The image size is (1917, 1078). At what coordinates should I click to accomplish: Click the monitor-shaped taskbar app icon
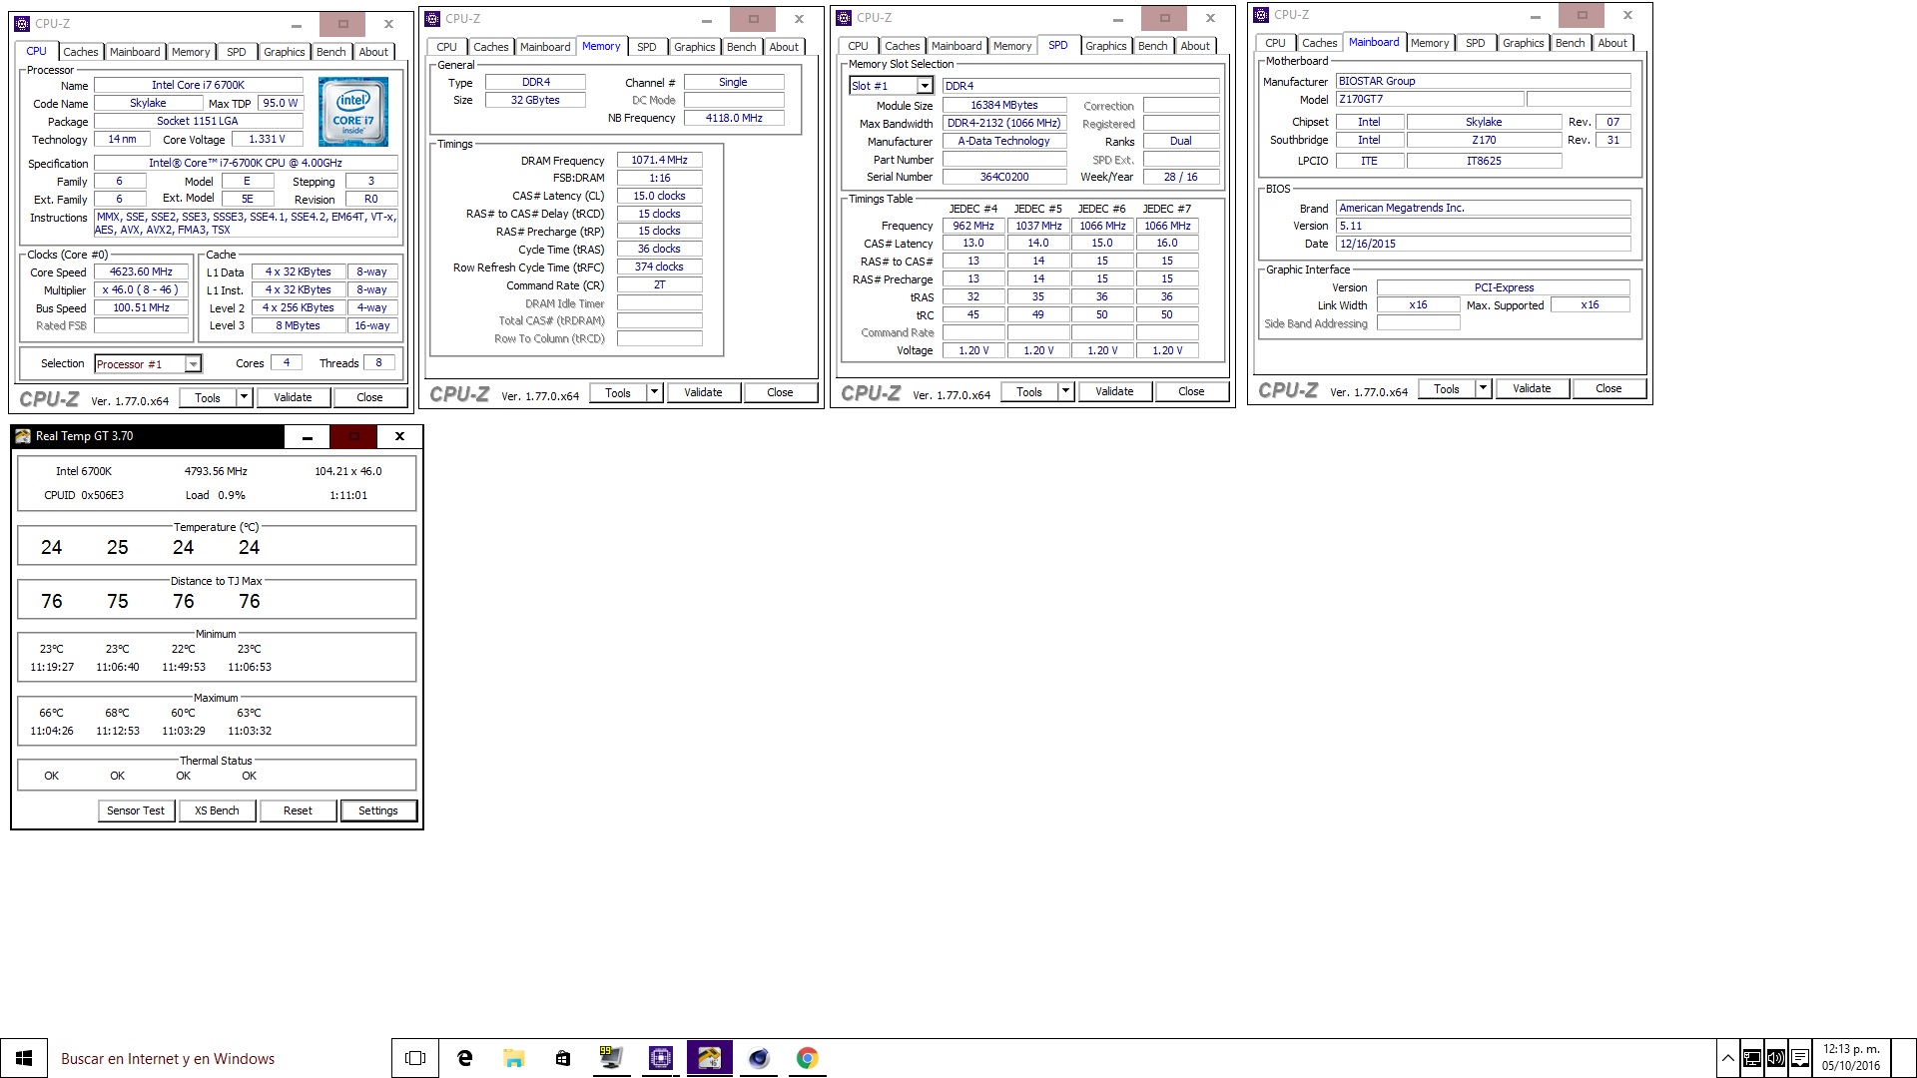(x=611, y=1058)
